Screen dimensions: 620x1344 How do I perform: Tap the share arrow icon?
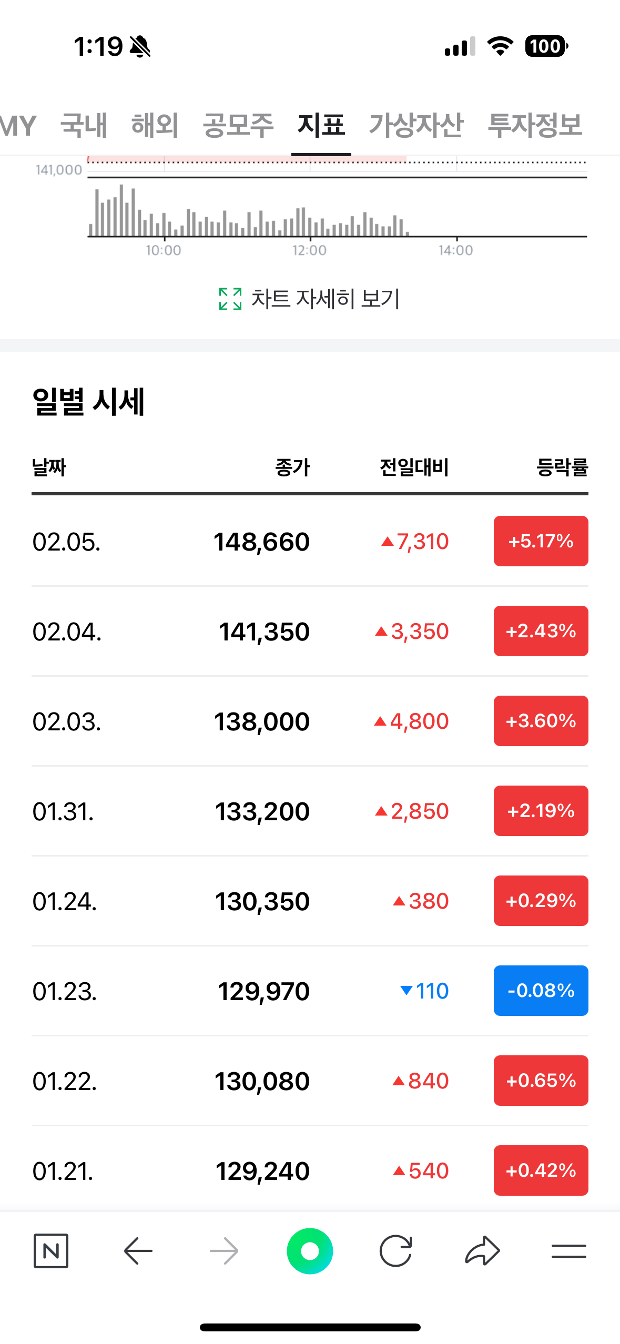(x=482, y=1250)
